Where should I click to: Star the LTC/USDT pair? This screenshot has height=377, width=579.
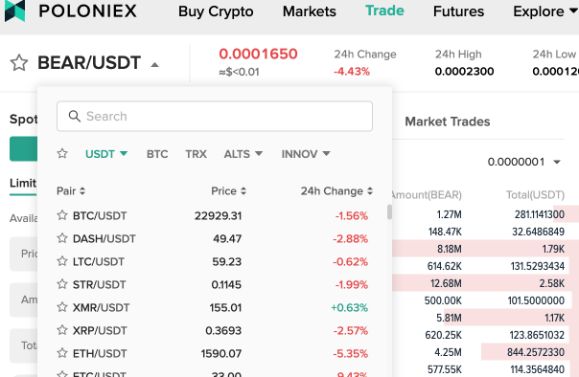pos(62,261)
